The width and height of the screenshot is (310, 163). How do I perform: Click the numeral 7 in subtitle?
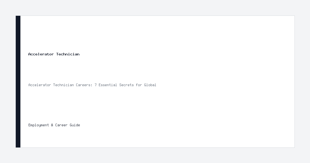[96, 85]
